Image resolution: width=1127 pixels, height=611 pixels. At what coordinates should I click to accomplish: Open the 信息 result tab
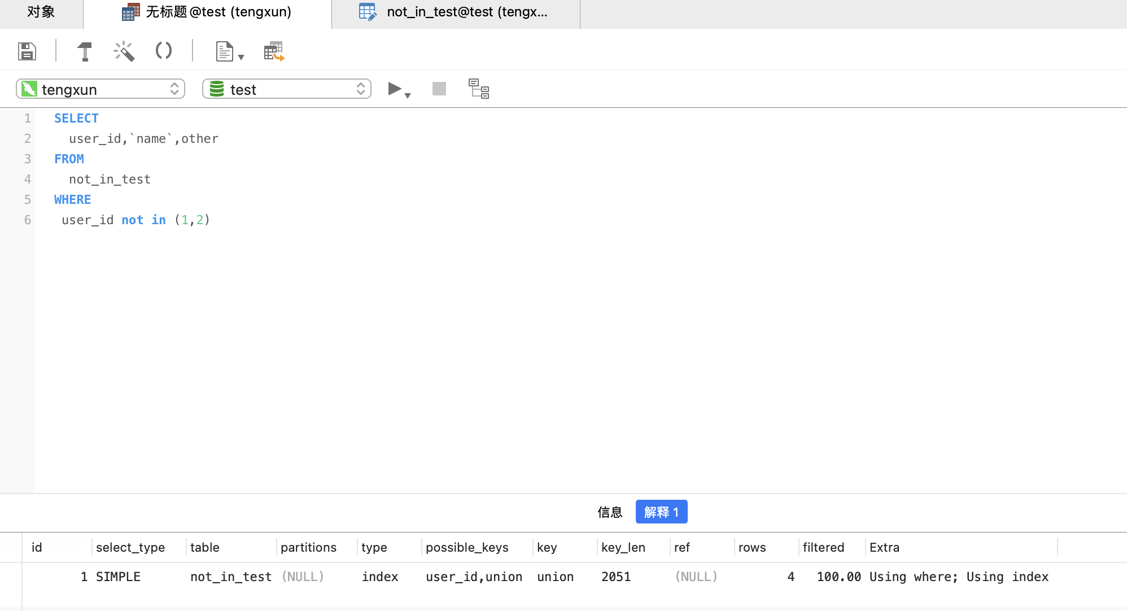610,512
